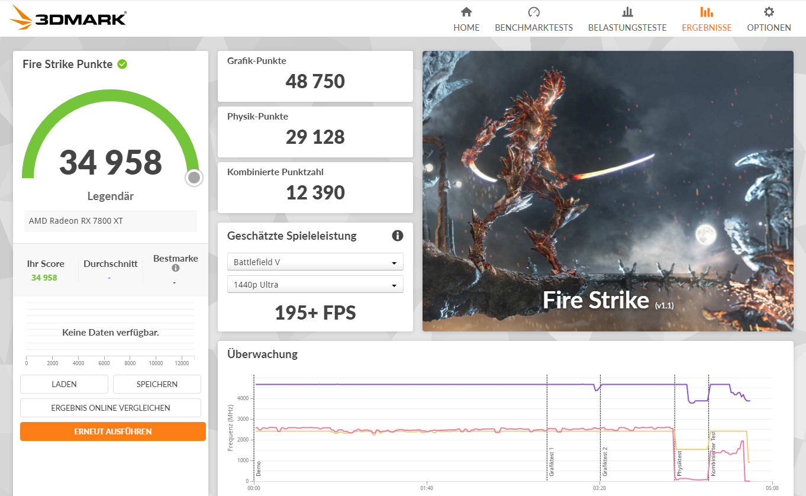The image size is (806, 496).
Task: Click the grey gauge end marker
Action: coord(194,178)
